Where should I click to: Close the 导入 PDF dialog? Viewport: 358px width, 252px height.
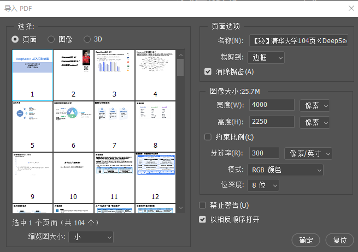(351, 8)
